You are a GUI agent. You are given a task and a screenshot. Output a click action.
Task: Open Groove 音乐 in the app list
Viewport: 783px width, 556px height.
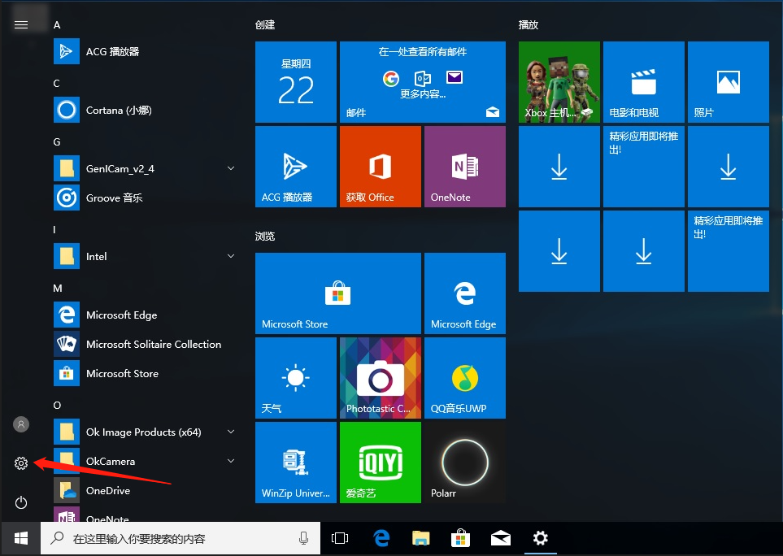coord(145,198)
